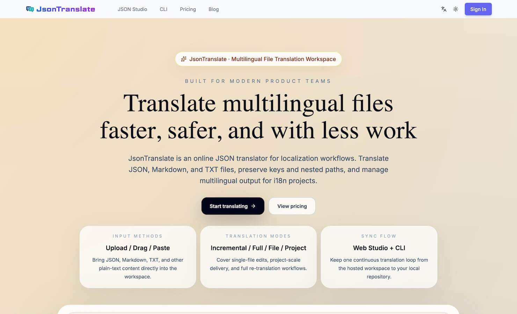
Task: Click 'Keep one continuous translation loop' text
Action: pyautogui.click(x=379, y=268)
